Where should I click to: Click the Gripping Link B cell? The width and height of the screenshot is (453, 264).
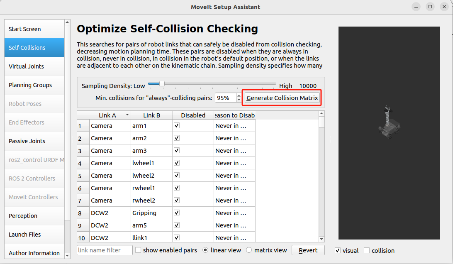click(x=152, y=213)
